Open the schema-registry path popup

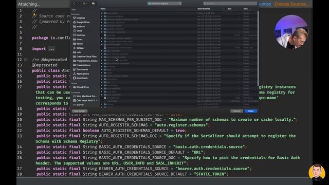point(164,4)
